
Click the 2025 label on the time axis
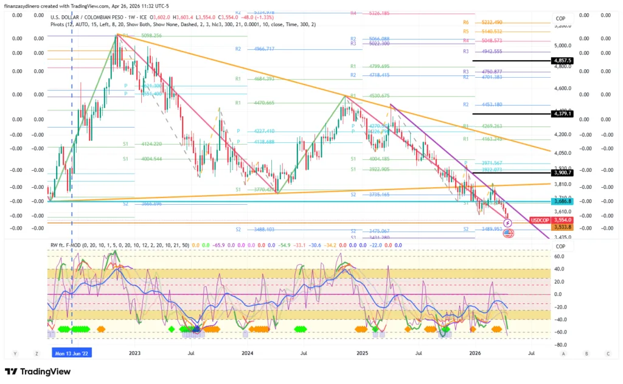point(361,353)
